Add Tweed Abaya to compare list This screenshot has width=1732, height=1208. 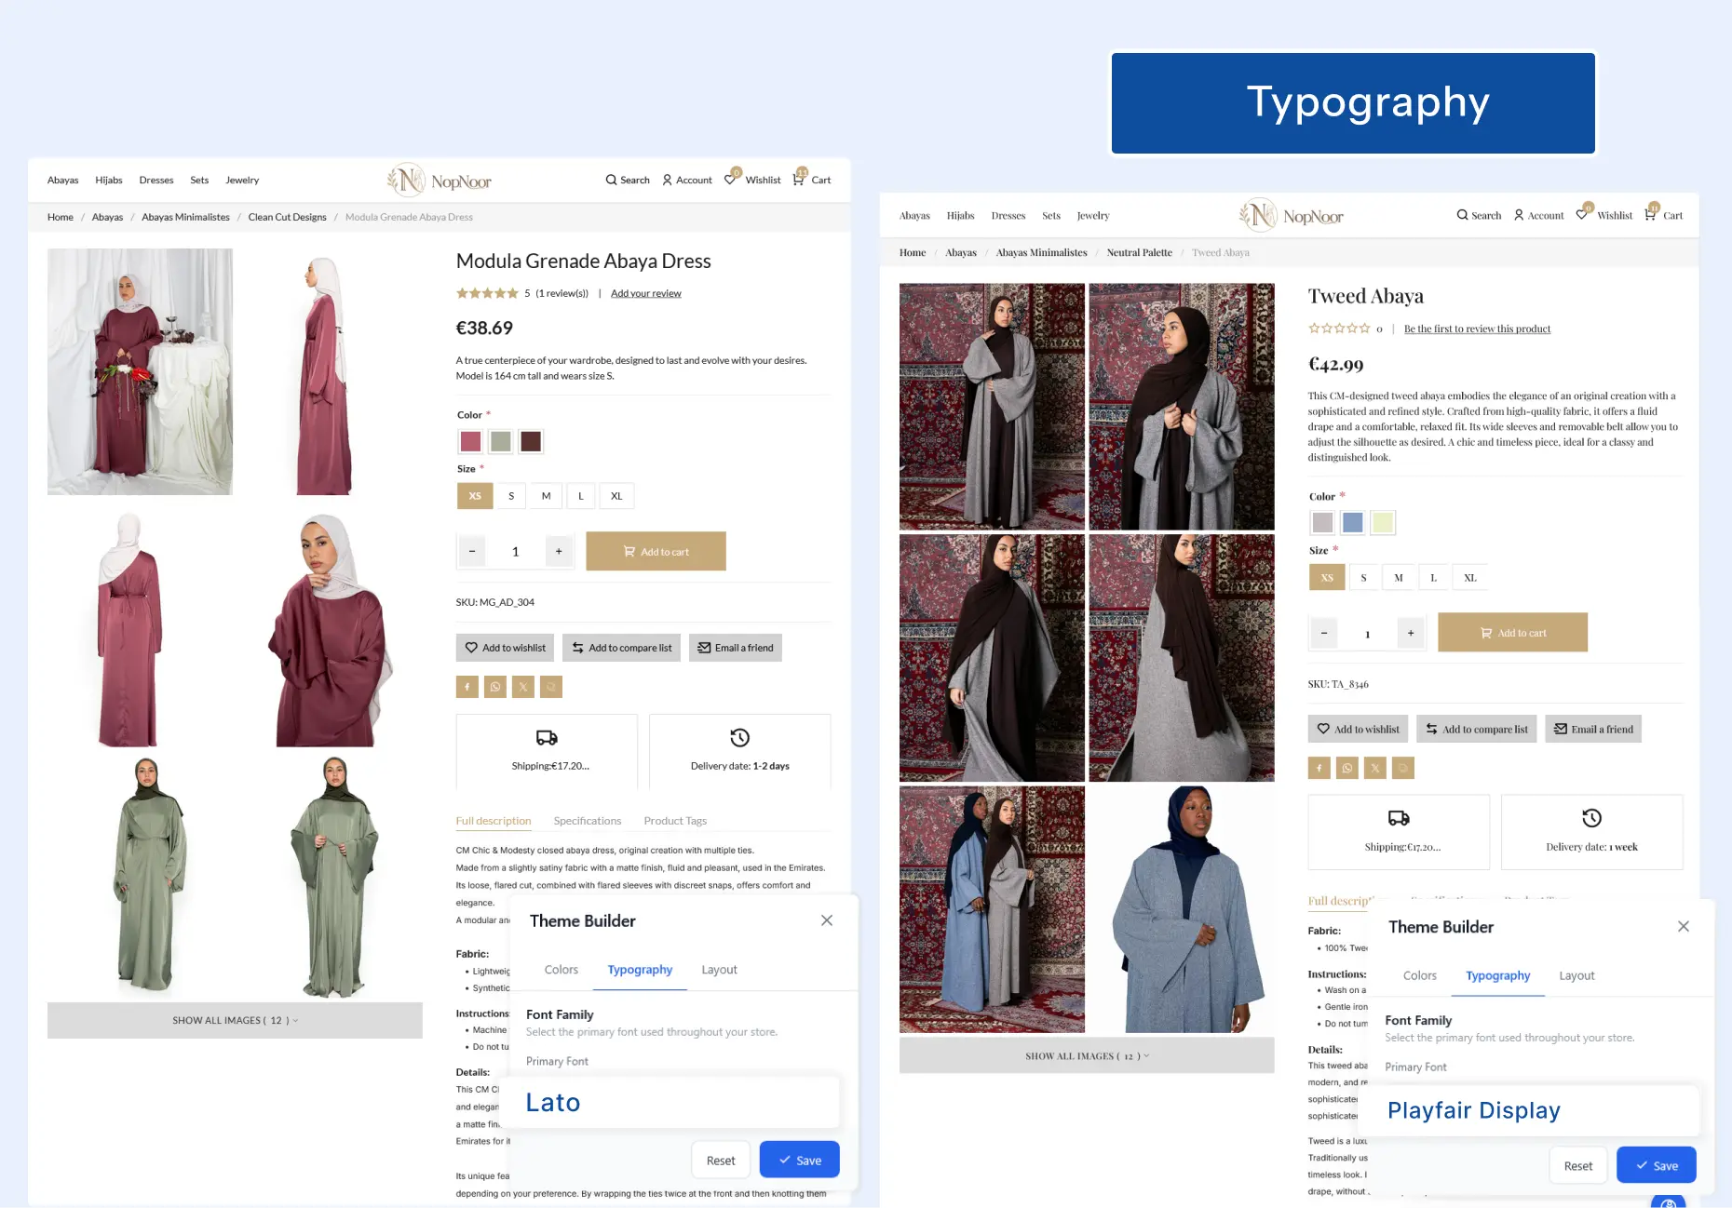tap(1477, 730)
